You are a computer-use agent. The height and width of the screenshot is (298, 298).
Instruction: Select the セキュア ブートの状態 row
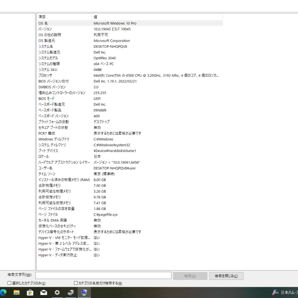(53, 127)
